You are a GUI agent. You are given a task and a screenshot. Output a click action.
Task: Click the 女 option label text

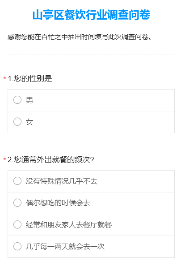(29, 122)
